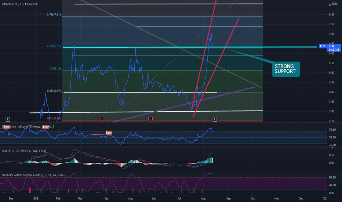The height and width of the screenshot is (202, 342).
Task: Click the Mar label on time axis
Action: coord(80,198)
